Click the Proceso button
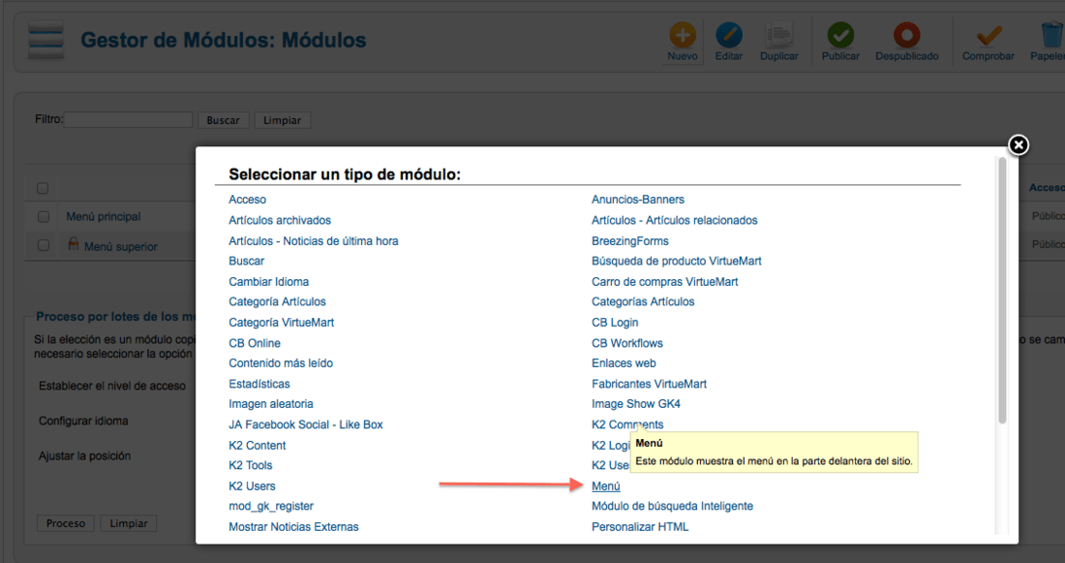 pos(66,523)
